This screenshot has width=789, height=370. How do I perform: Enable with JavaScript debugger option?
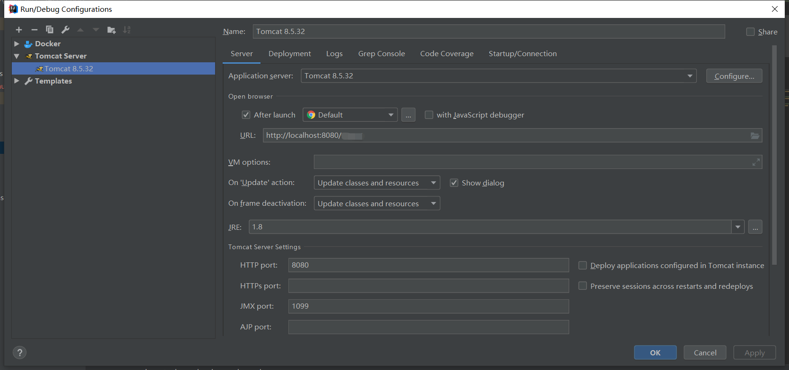(x=429, y=115)
